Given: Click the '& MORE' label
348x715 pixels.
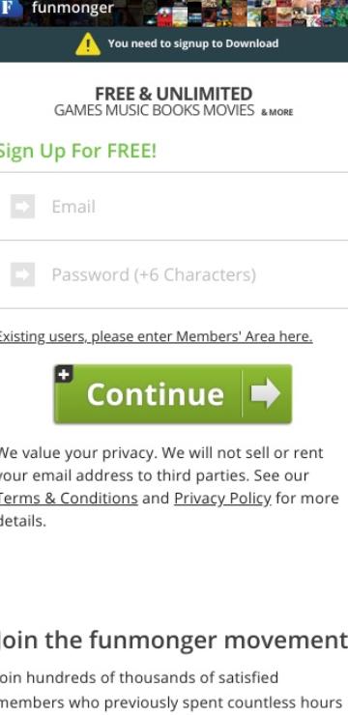Looking at the screenshot, I should [x=276, y=112].
